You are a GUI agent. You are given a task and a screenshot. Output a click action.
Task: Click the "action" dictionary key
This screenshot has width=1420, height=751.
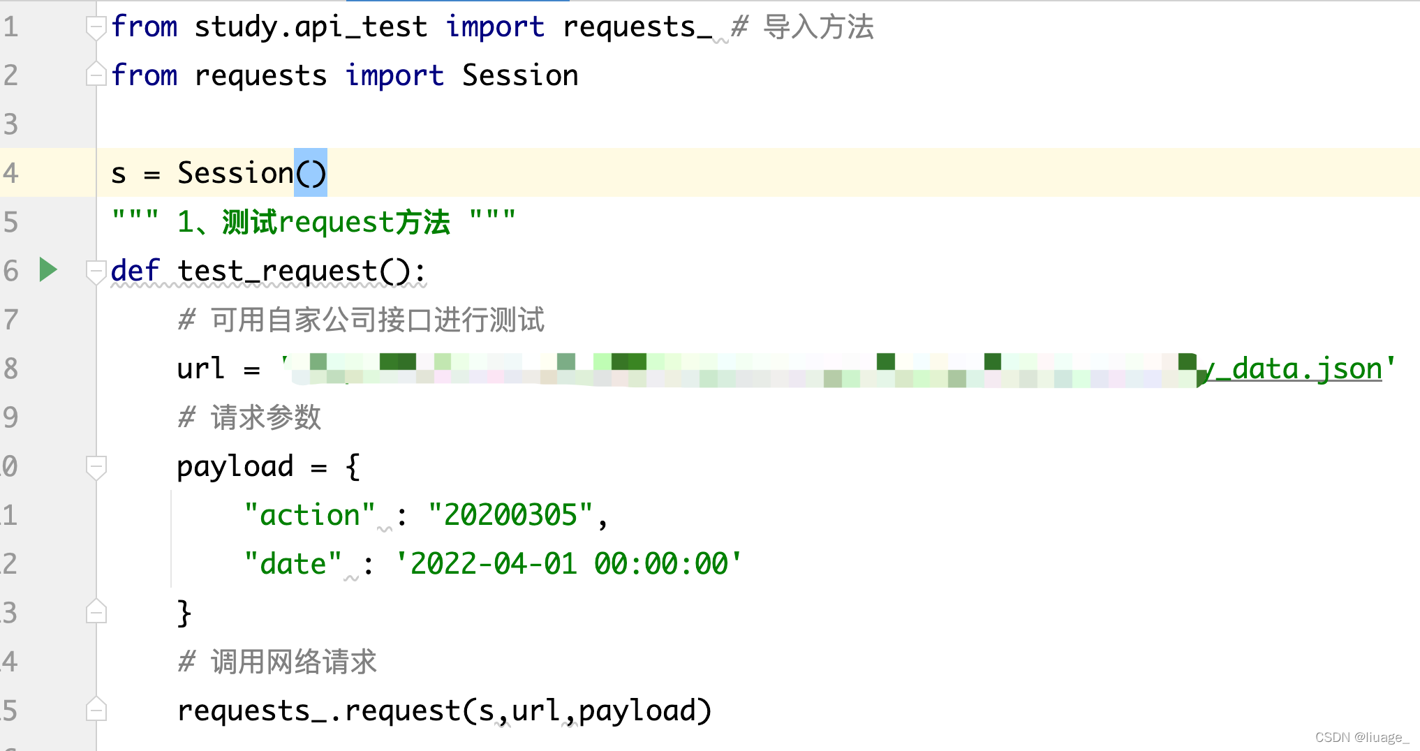pyautogui.click(x=309, y=515)
